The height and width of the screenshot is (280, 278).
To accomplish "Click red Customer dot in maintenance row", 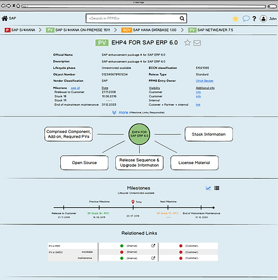I will coord(180,258).
